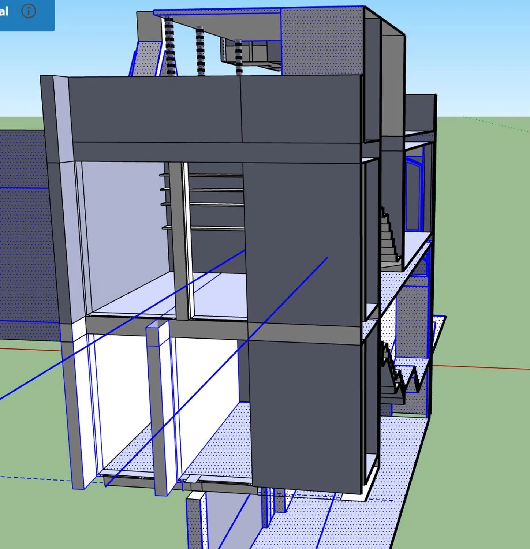The image size is (530, 549).
Task: Click the middle coiled column on the roof
Action: (200, 51)
